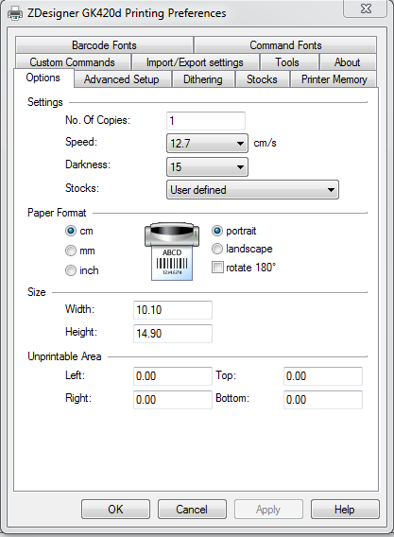The width and height of the screenshot is (394, 537).
Task: Choose portrait orientation
Action: 217,231
